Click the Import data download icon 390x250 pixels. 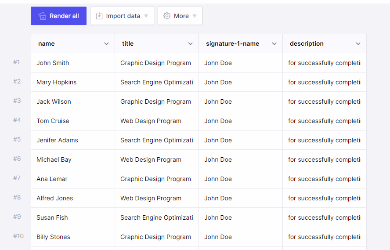click(x=99, y=16)
